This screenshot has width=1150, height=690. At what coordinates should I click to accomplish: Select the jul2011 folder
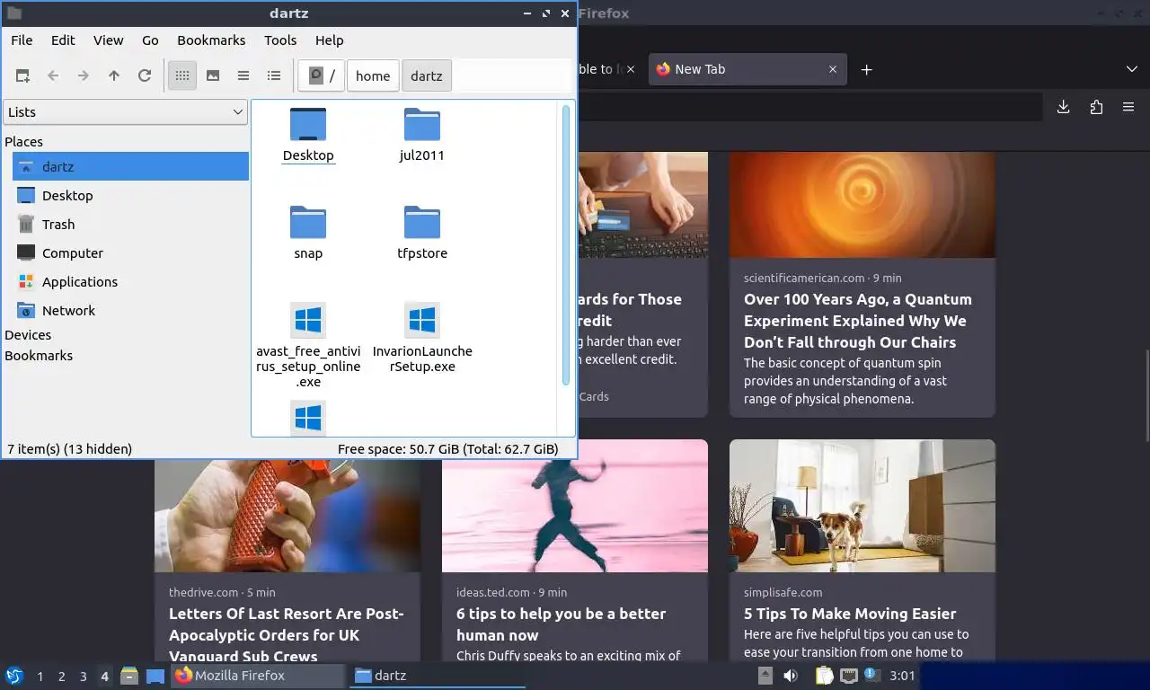(422, 135)
